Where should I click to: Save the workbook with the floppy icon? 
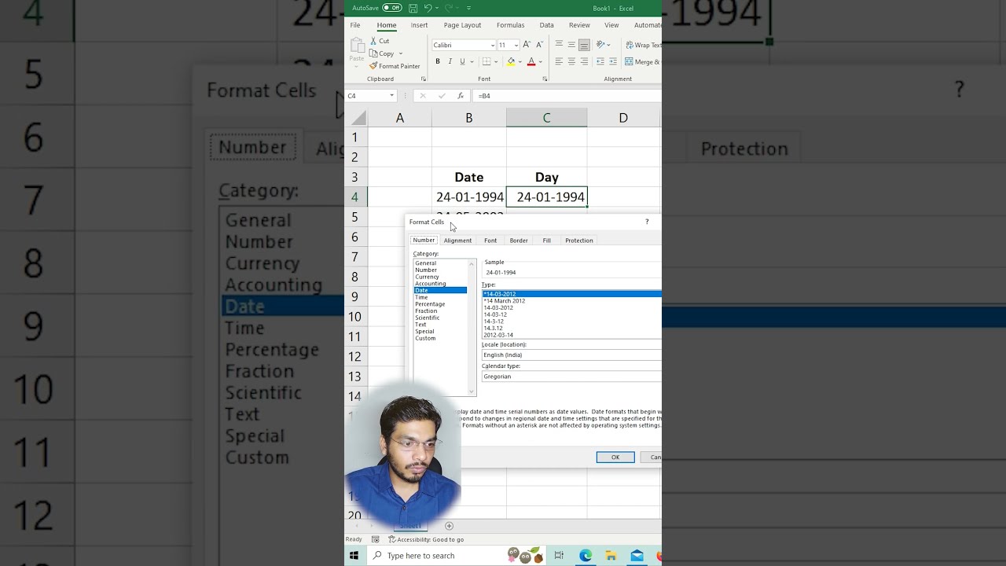(x=413, y=8)
